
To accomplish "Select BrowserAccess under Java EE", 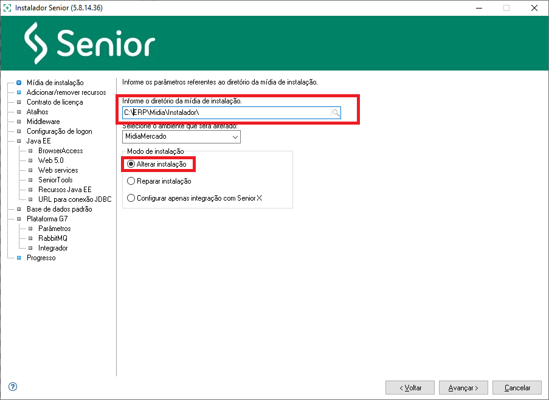I will click(x=61, y=151).
